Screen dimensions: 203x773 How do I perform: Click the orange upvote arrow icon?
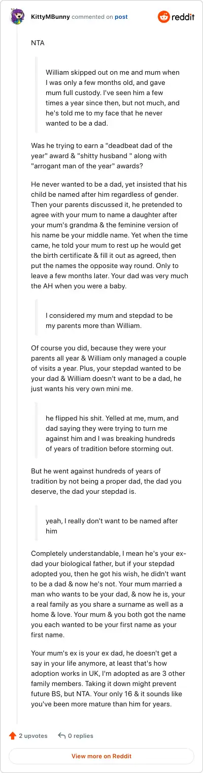pyautogui.click(x=13, y=735)
